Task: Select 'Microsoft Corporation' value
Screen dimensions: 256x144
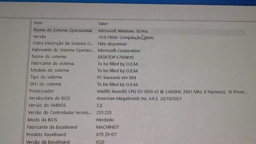Action: pyautogui.click(x=119, y=51)
